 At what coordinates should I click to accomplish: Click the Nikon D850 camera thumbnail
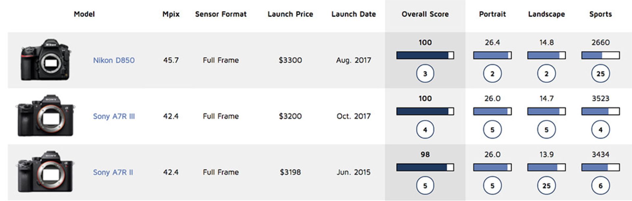click(45, 60)
